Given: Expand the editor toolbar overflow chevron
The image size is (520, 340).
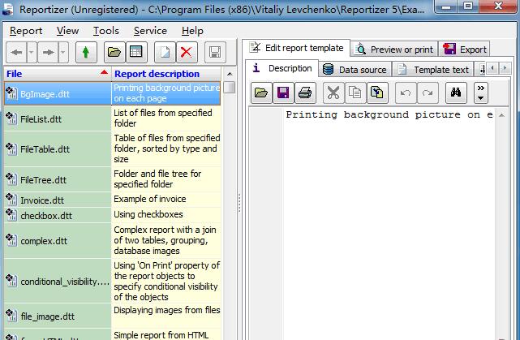Looking at the screenshot, I should [x=481, y=93].
